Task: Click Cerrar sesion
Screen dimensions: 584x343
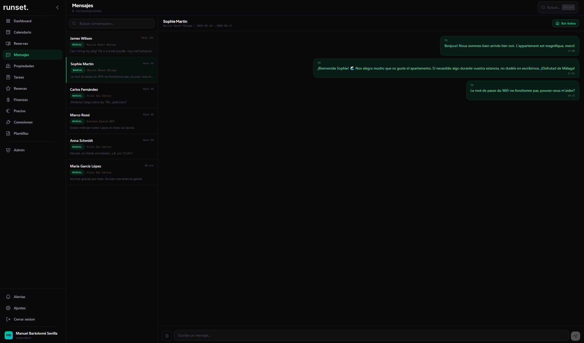Action: 24,319
